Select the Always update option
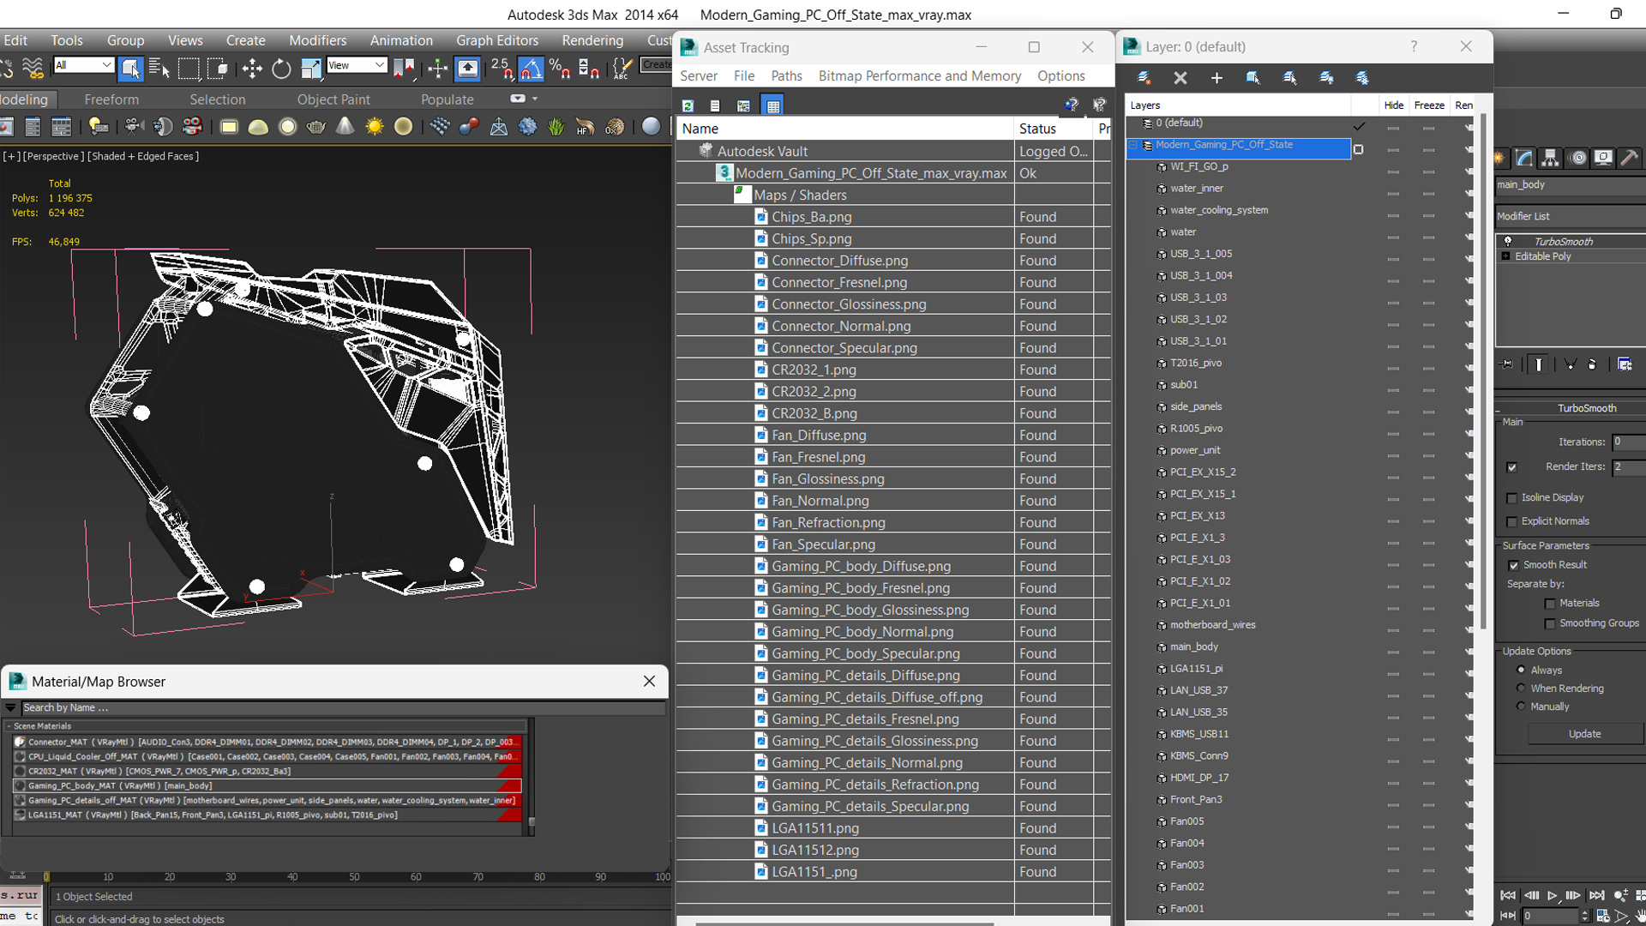This screenshot has width=1646, height=926. coord(1522,670)
